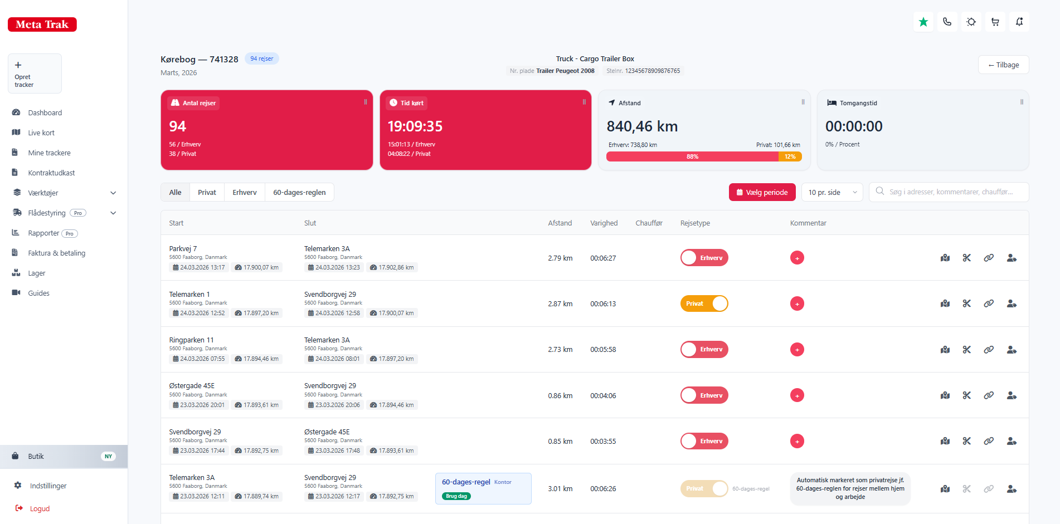The width and height of the screenshot is (1060, 524).
Task: Show the Parkvej 7 trip on map
Action: (945, 258)
